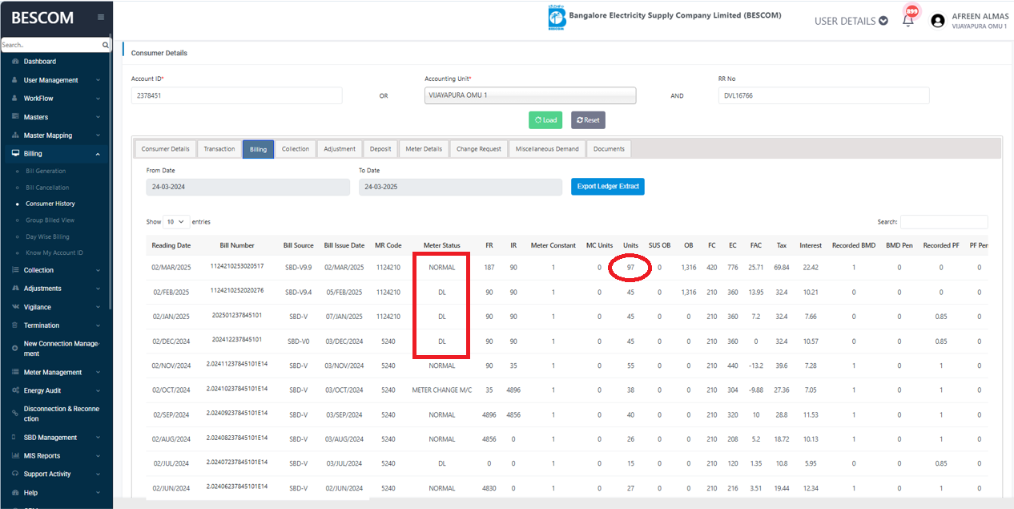Toggle the sidebar hamburger menu icon
The height and width of the screenshot is (509, 1014).
pyautogui.click(x=100, y=17)
